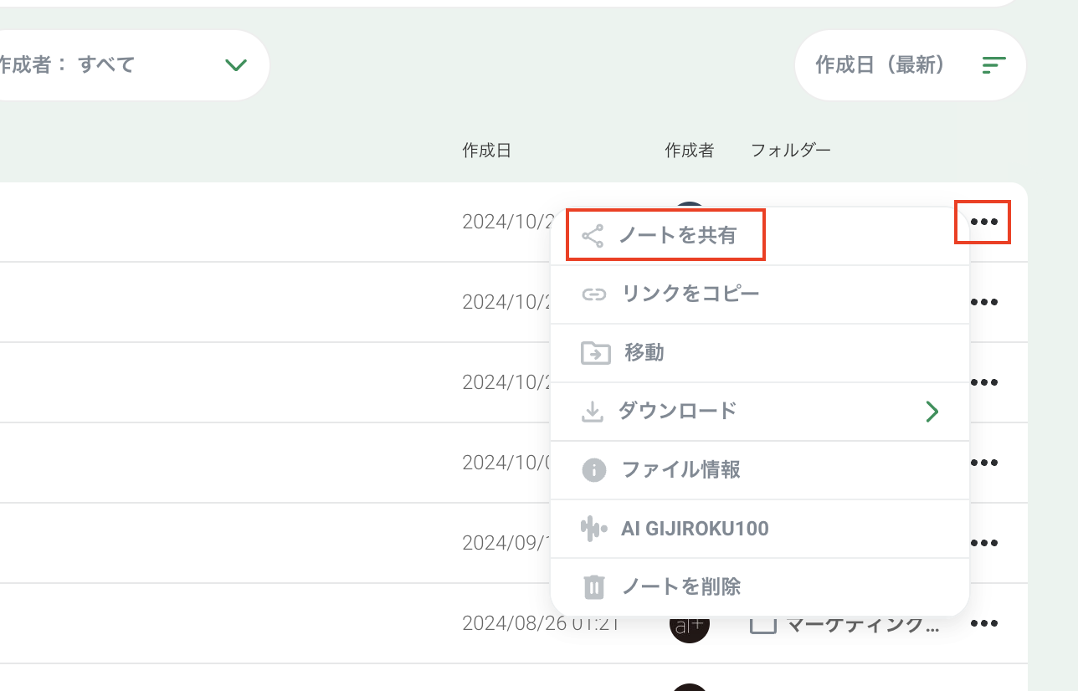Click the trash icon for ノートを削除
1078x691 pixels.
(593, 587)
